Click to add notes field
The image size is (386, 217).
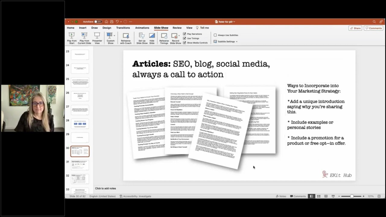coord(105,188)
